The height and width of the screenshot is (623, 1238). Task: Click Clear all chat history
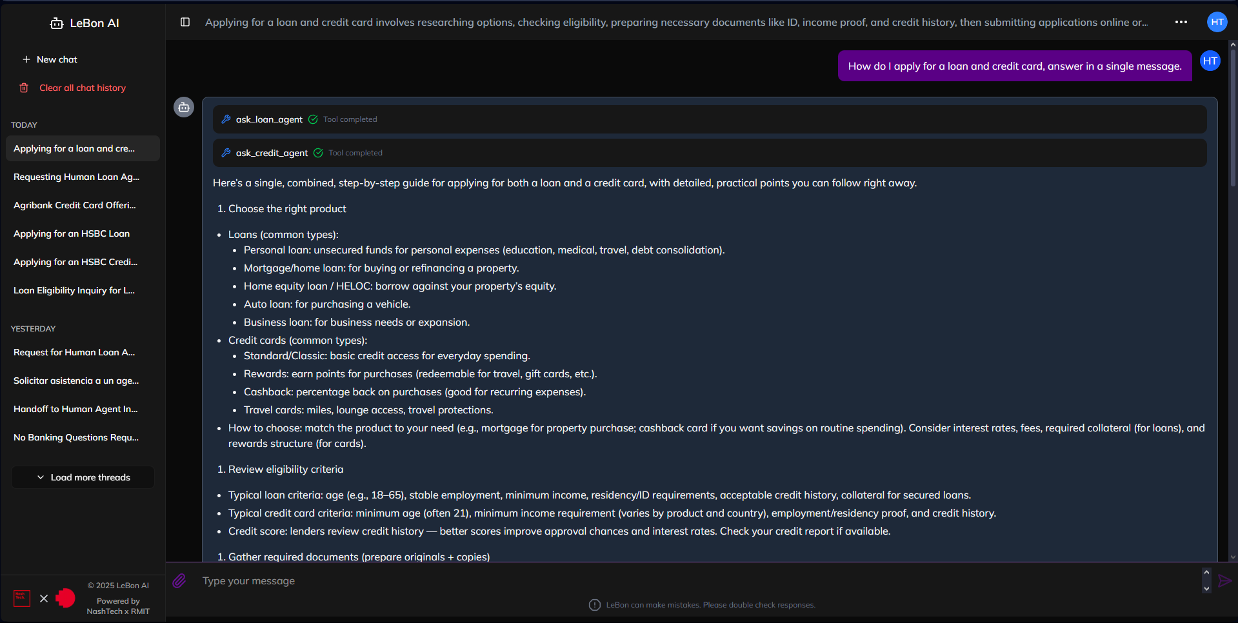(x=83, y=88)
